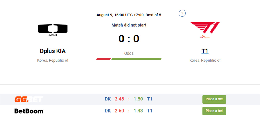260x125 pixels.
Task: Open the T1 team name link
Action: [x=205, y=51]
